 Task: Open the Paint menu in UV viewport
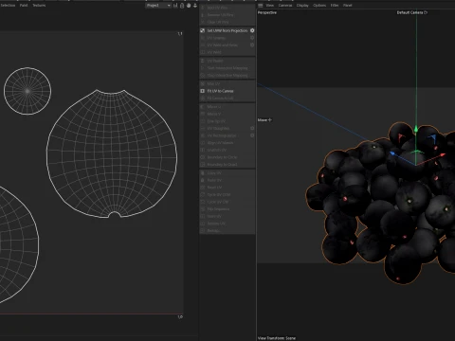click(x=24, y=6)
